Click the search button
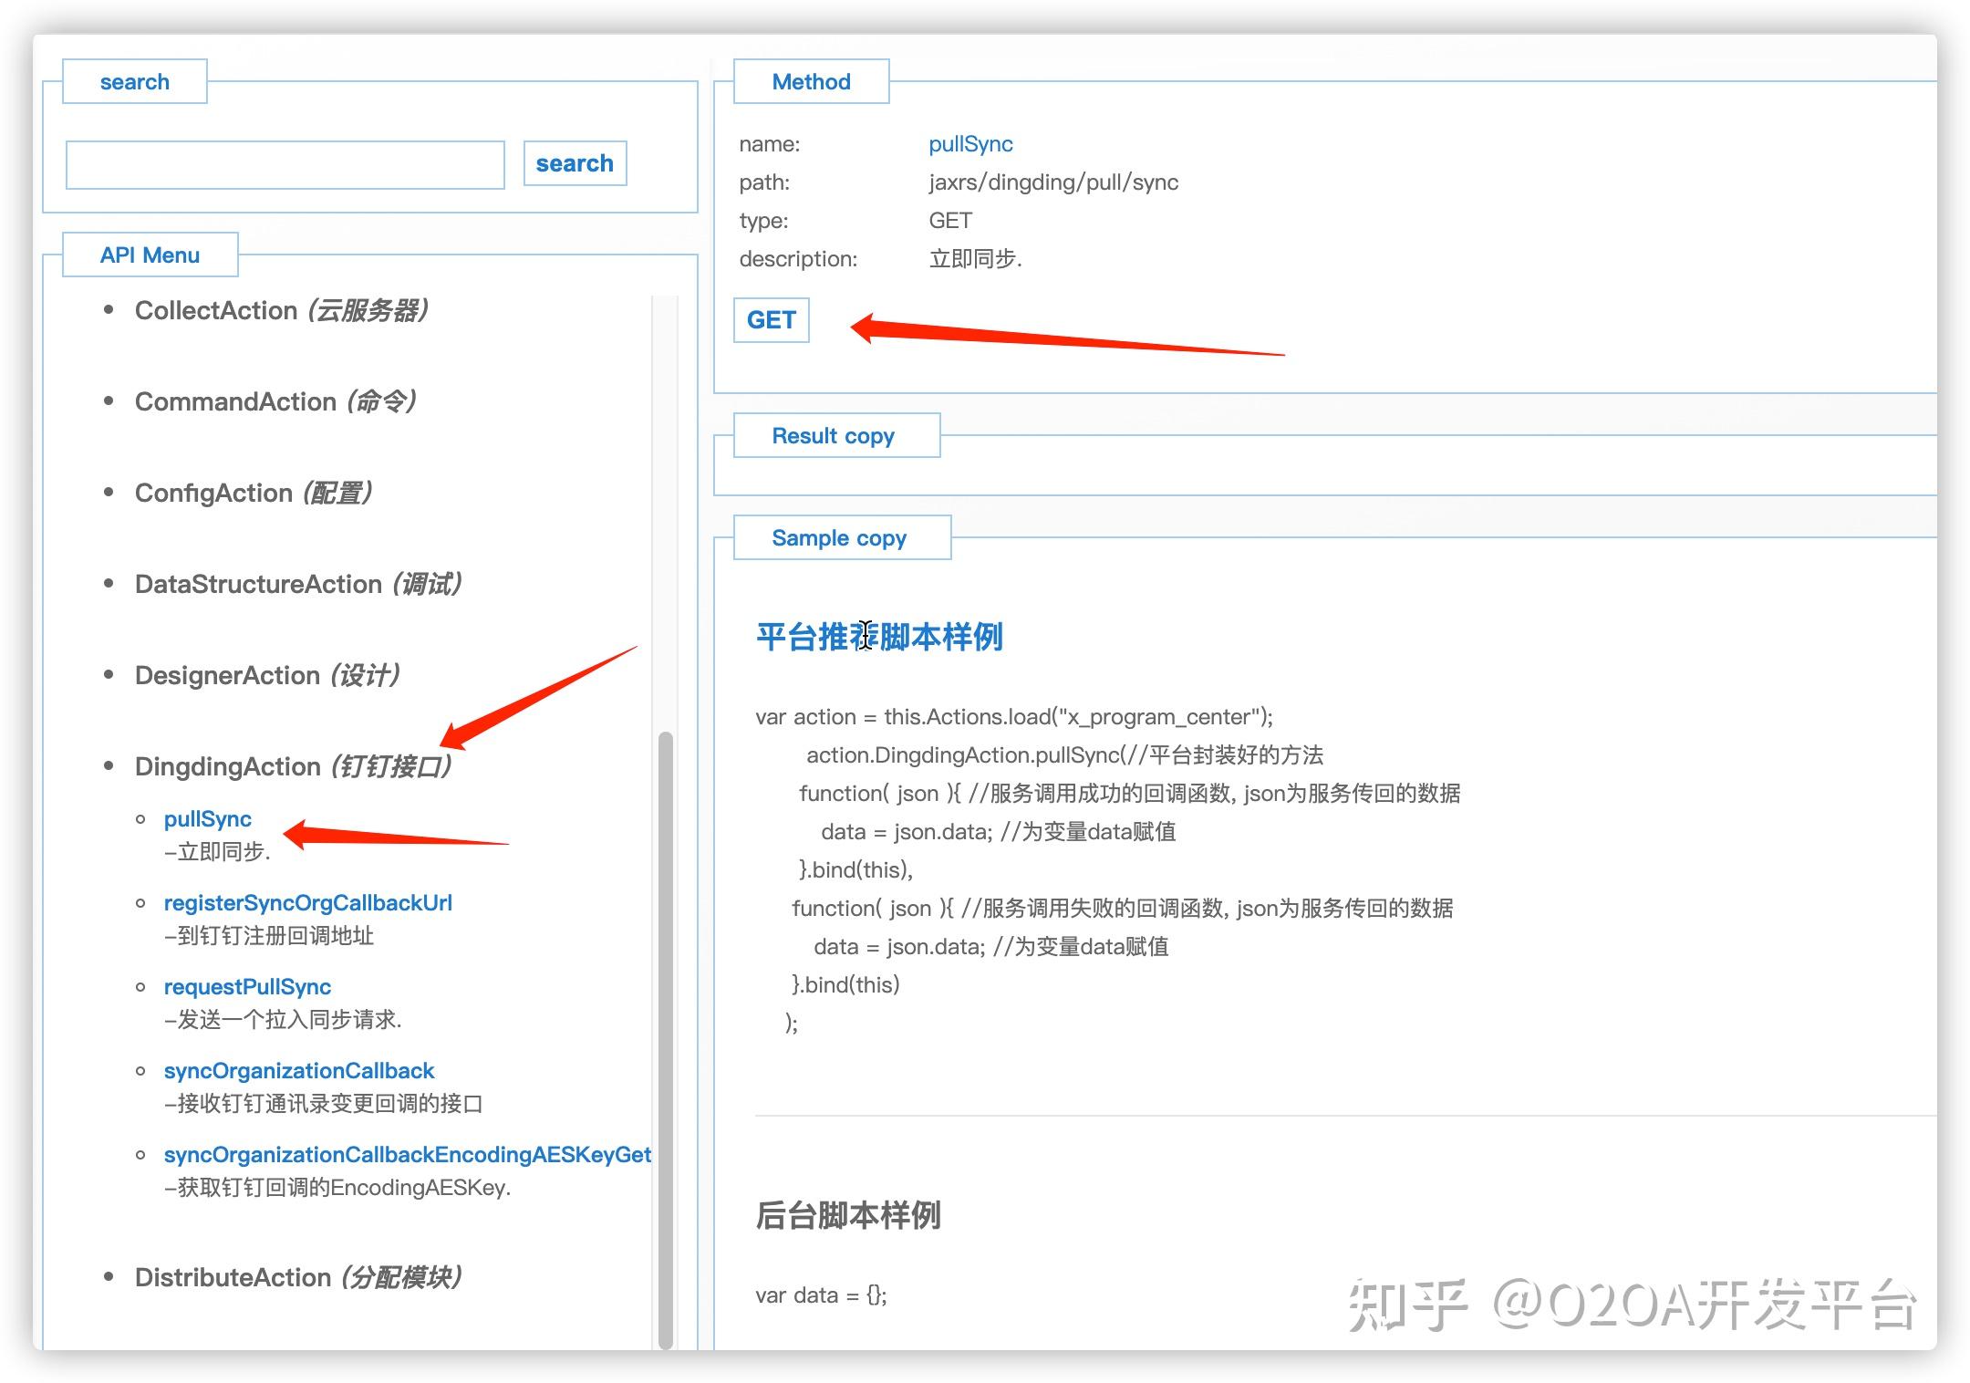The width and height of the screenshot is (1970, 1383). point(575,163)
